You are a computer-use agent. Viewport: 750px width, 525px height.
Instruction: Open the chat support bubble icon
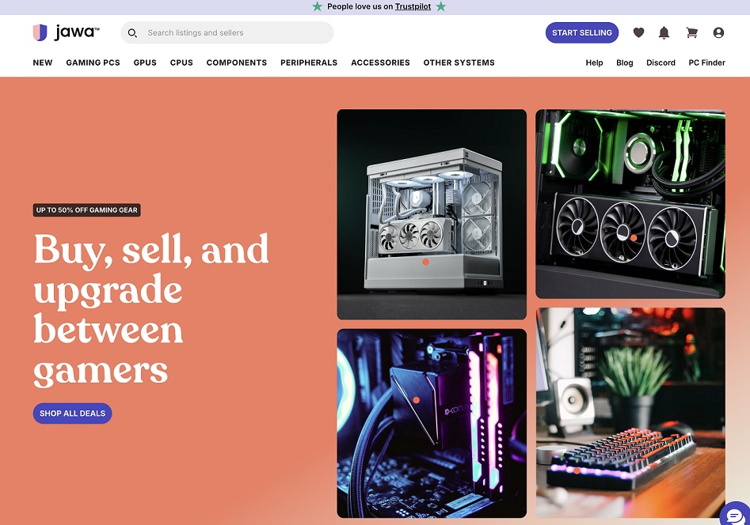tap(734, 516)
